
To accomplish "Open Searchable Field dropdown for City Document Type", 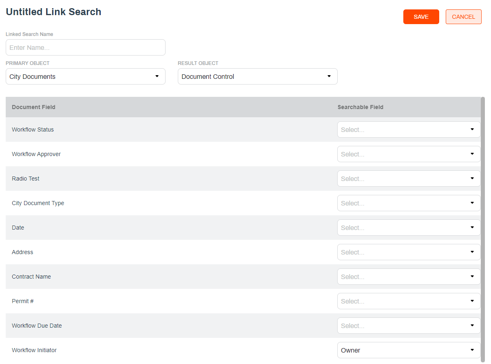I will (x=409, y=203).
